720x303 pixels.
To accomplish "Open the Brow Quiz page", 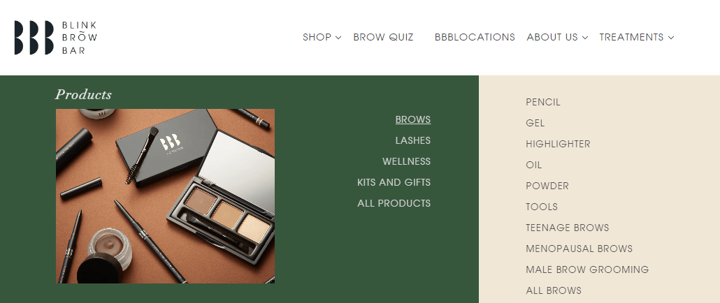I will coord(384,37).
